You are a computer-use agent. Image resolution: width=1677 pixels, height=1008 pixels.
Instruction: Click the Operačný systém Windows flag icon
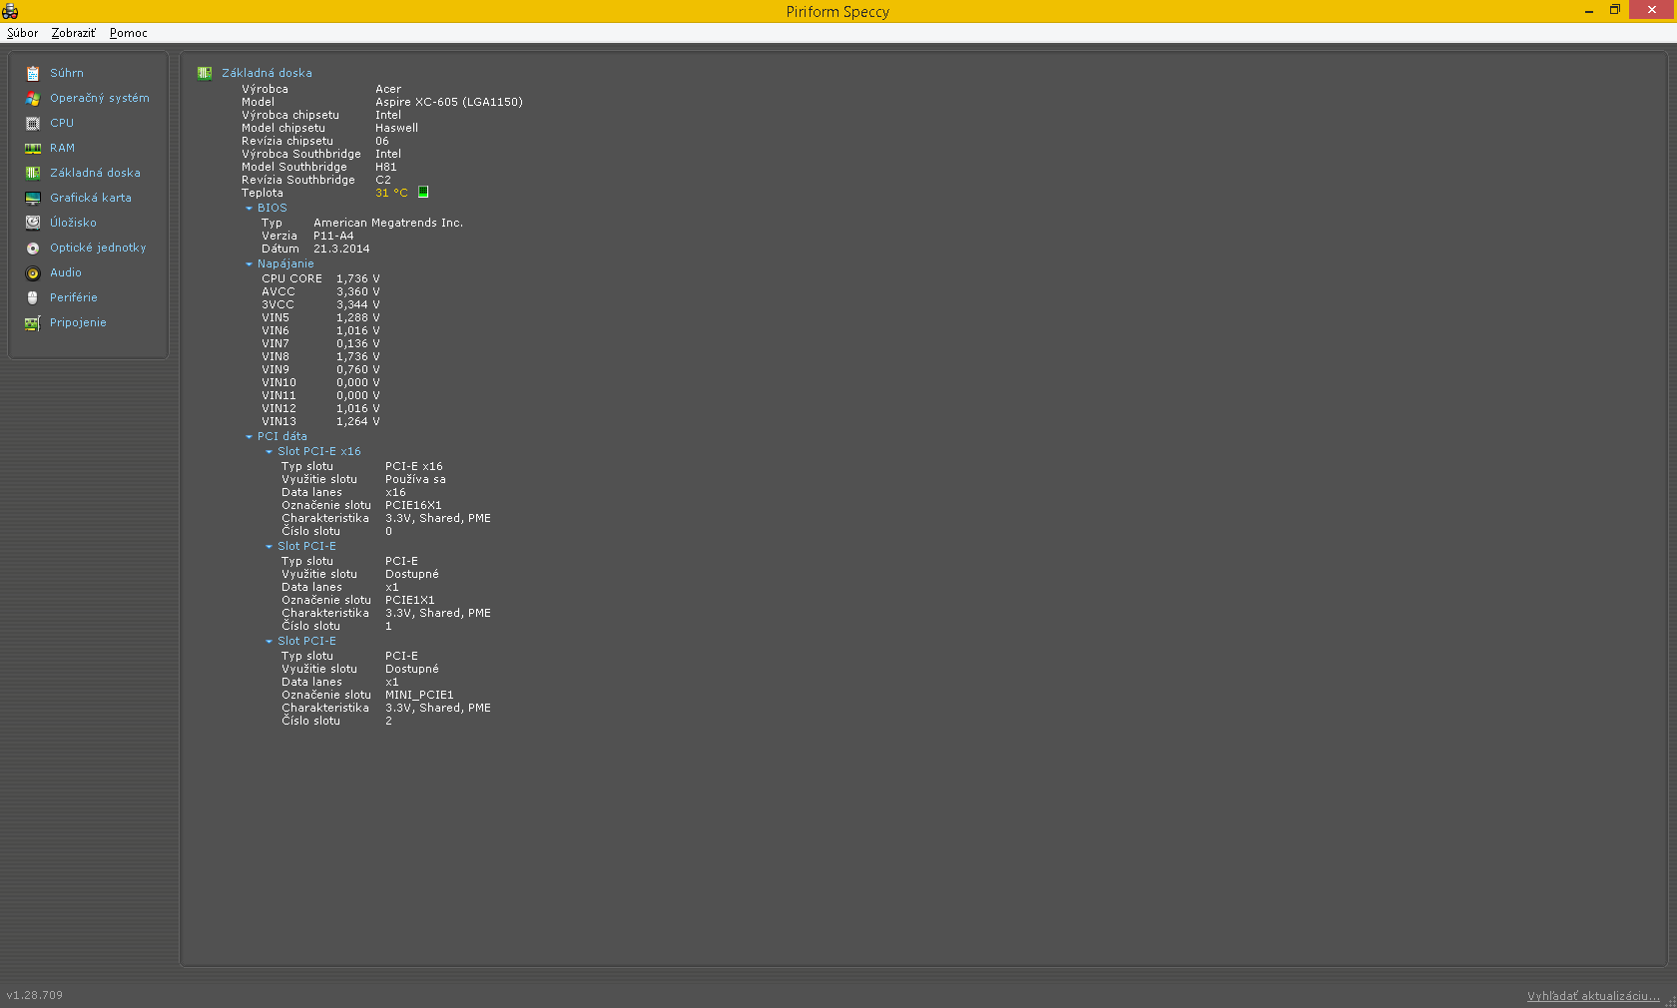(x=33, y=99)
